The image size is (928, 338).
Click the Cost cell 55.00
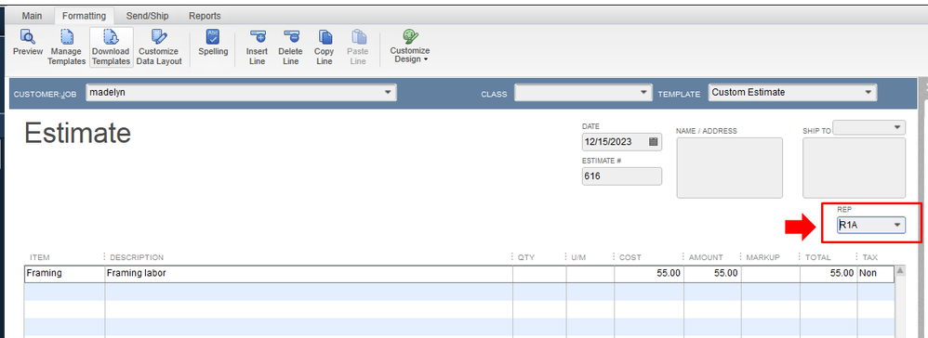[649, 274]
